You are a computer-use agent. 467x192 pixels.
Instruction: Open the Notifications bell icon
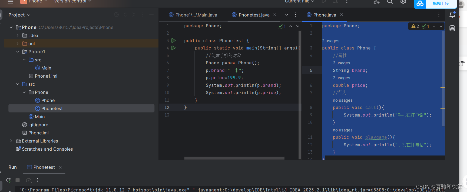[x=452, y=15]
